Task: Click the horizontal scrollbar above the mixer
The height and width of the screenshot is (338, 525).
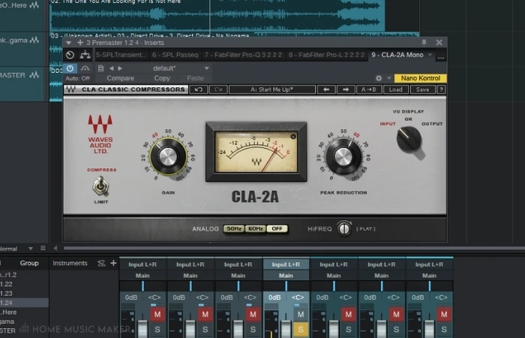Action: tap(295, 248)
